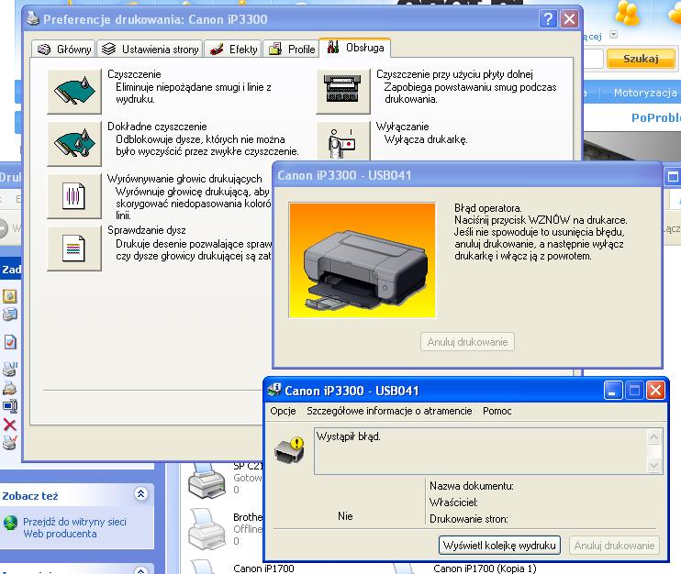Click Anuluj drukowanie in error dialog

(467, 342)
